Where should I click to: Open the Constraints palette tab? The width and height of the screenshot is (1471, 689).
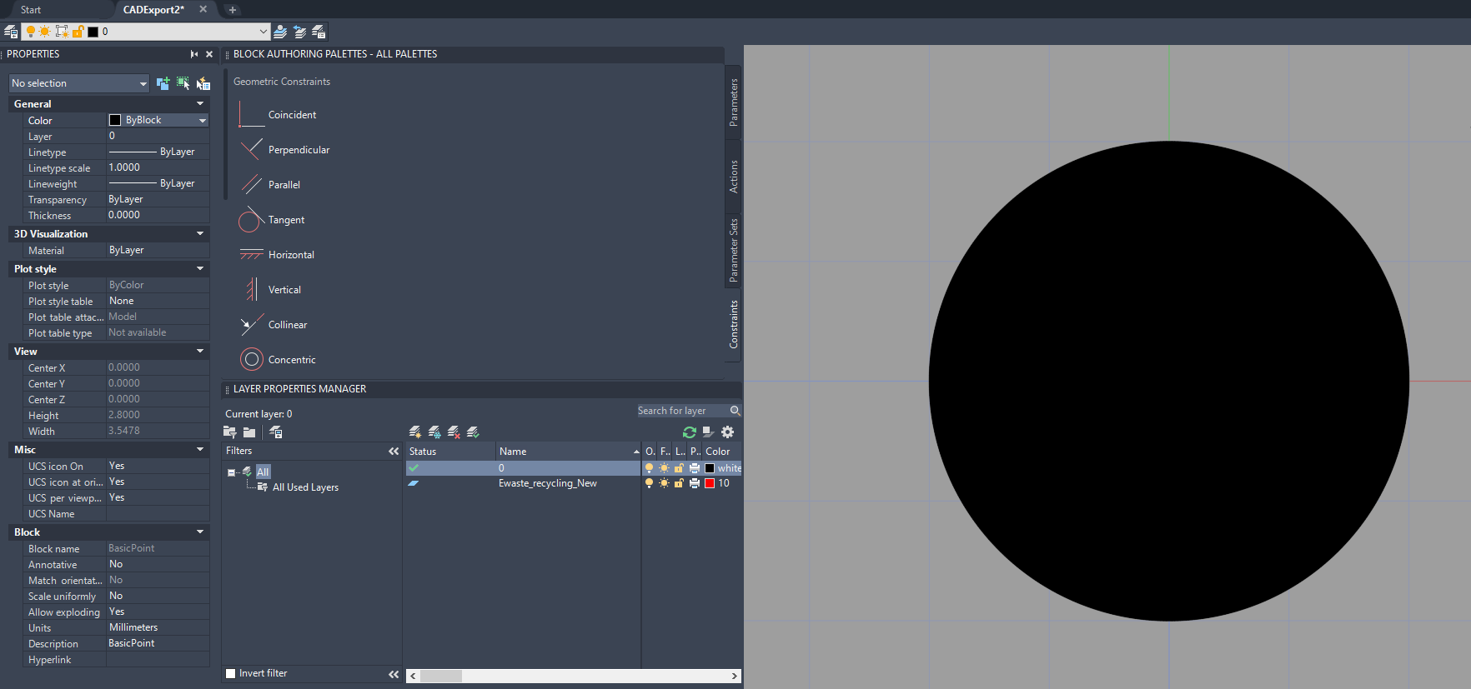pos(734,325)
